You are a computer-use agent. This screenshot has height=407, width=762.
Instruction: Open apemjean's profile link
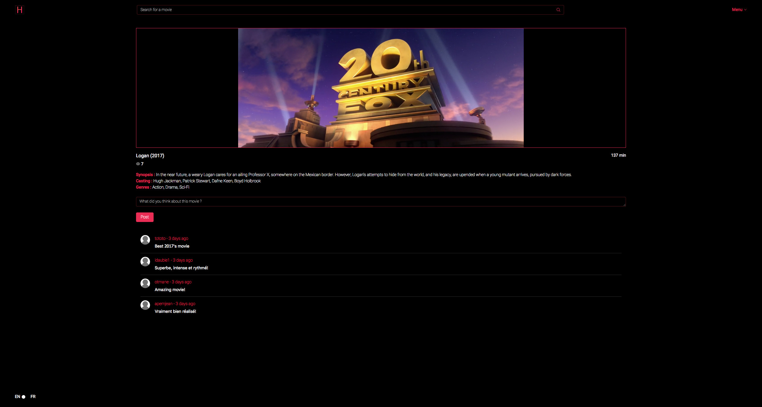pyautogui.click(x=163, y=304)
